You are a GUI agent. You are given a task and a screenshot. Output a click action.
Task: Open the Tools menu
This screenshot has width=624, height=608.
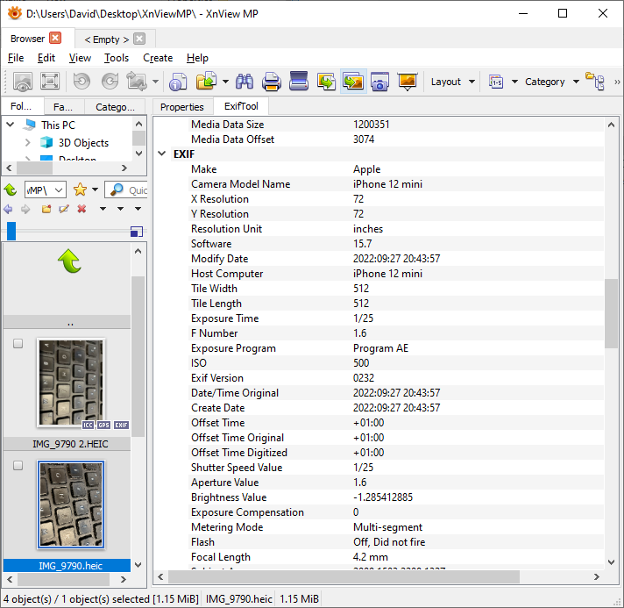(x=116, y=58)
